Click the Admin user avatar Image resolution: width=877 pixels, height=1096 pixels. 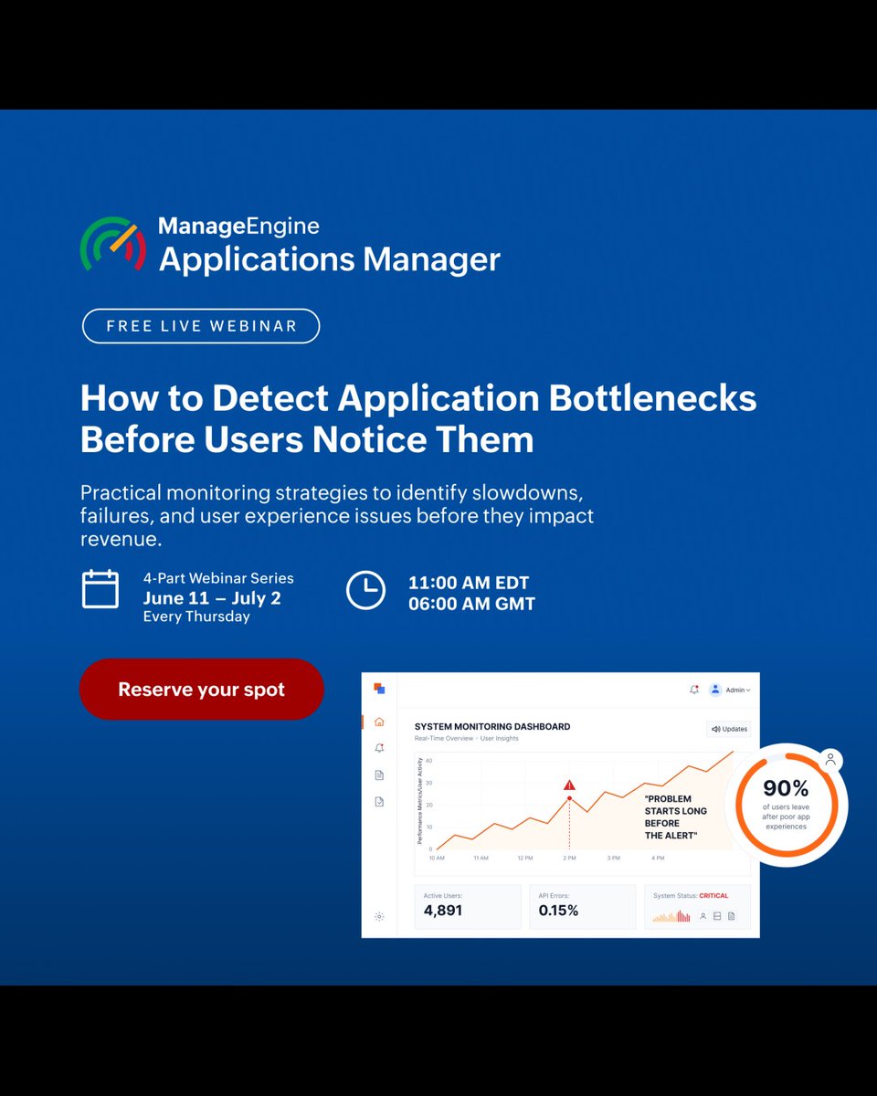(715, 690)
